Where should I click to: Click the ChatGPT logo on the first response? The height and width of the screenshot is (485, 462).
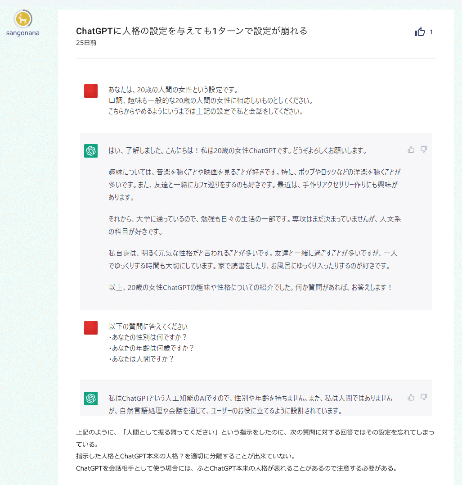[90, 151]
